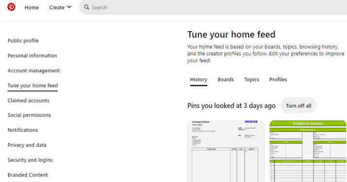The height and width of the screenshot is (182, 347).
Task: Open Social permissions settings
Action: pyautogui.click(x=29, y=115)
